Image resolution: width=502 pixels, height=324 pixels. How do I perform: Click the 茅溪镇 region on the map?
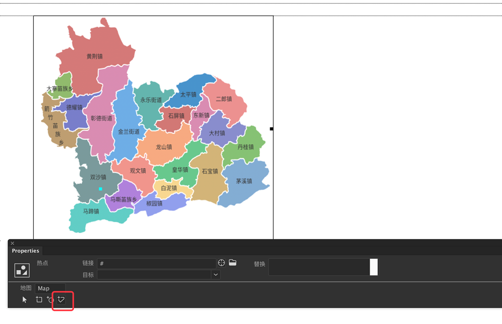pyautogui.click(x=244, y=181)
